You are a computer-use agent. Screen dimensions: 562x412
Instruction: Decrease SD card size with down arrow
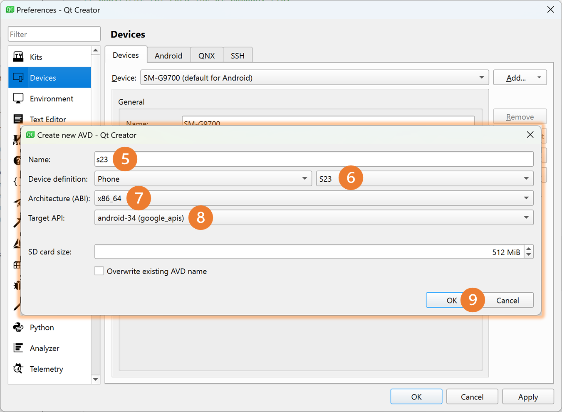(x=529, y=254)
